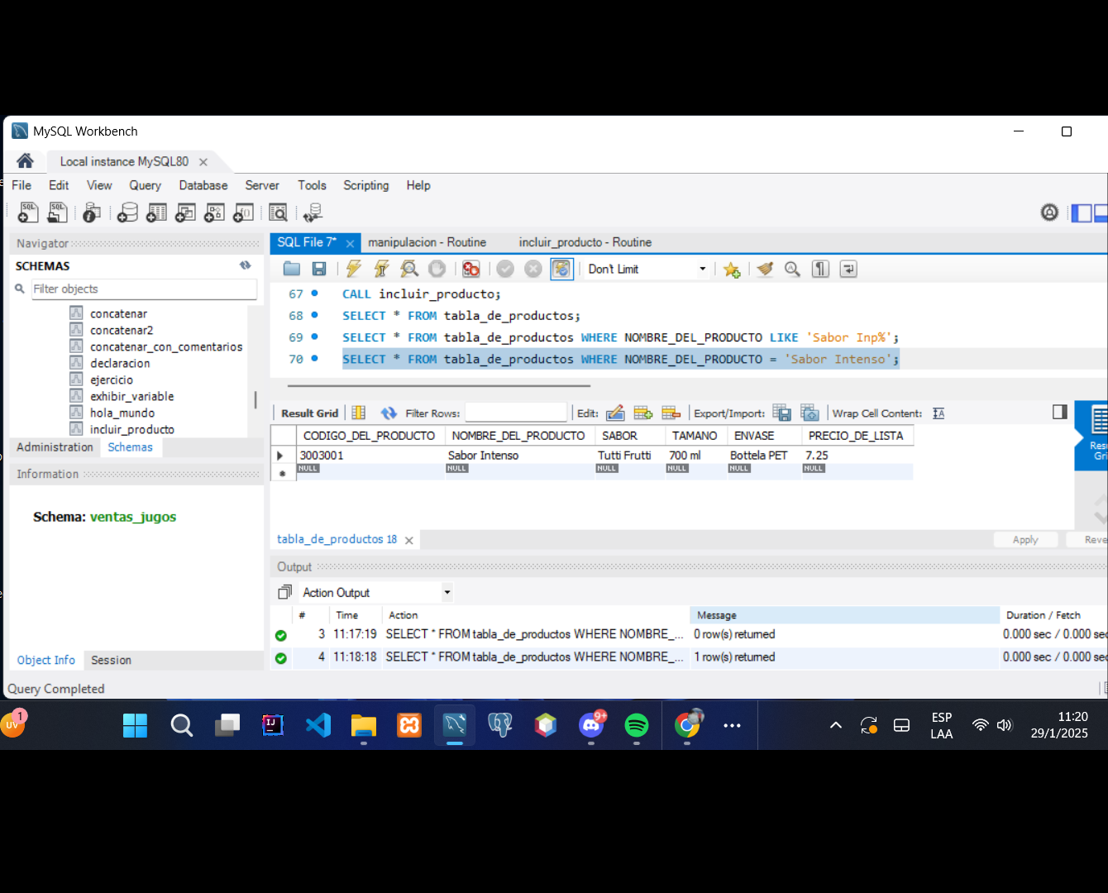This screenshot has height=893, width=1108.
Task: Open the Don't Limit rows dropdown
Action: pyautogui.click(x=647, y=269)
